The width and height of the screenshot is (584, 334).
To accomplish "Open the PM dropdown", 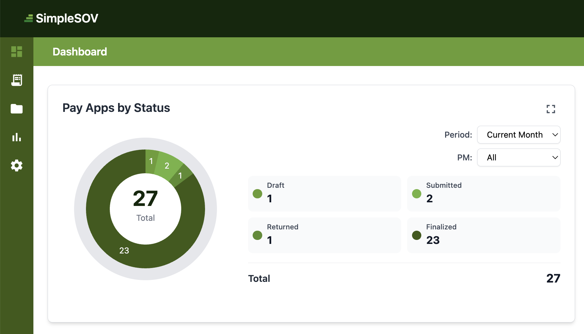I will (519, 157).
